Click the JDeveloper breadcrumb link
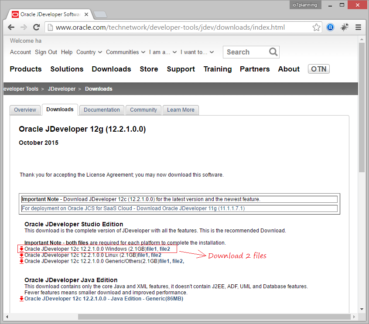This screenshot has width=369, height=324. coord(61,89)
